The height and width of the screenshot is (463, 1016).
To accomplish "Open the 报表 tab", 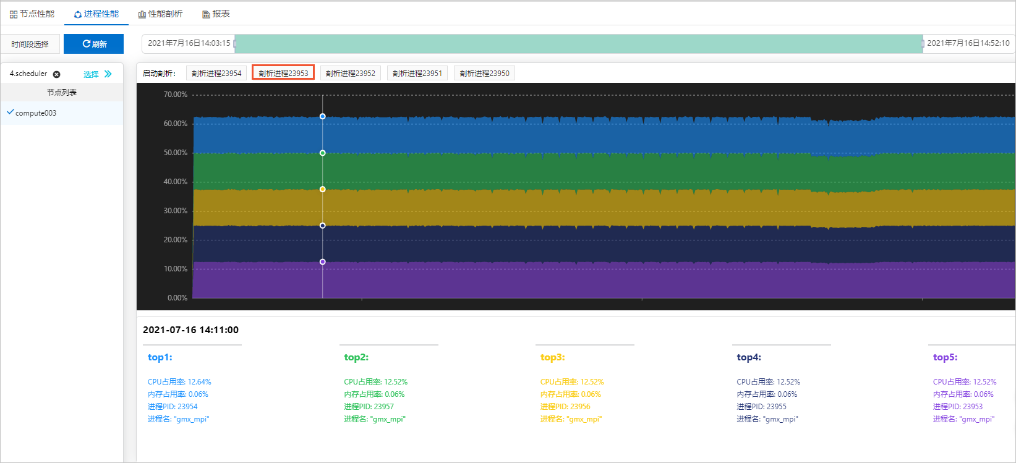I will click(216, 14).
